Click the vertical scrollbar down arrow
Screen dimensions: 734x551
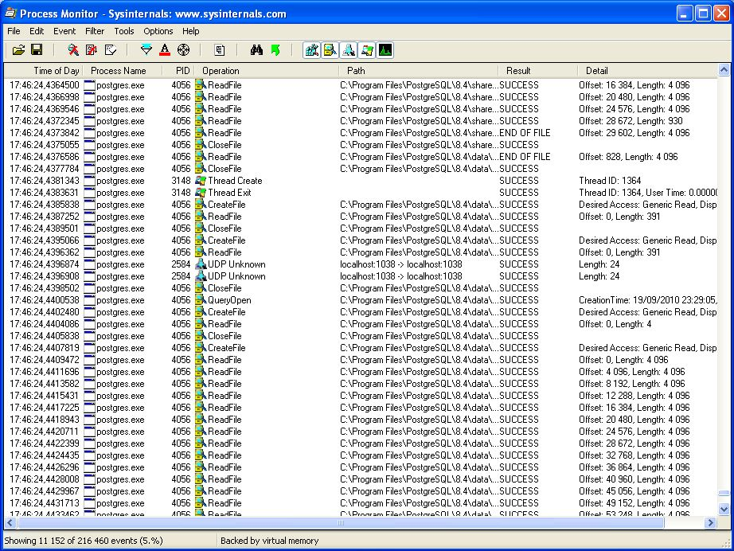[x=724, y=509]
